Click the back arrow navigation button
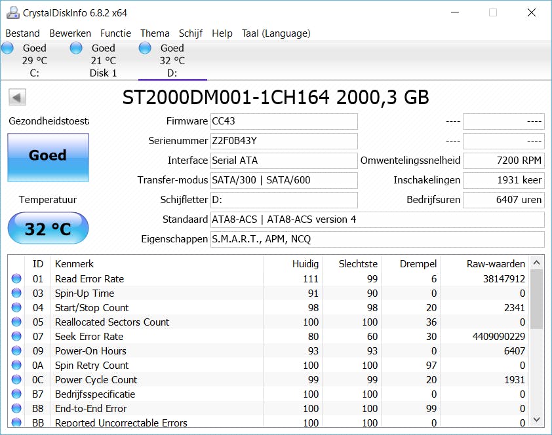 pyautogui.click(x=16, y=97)
